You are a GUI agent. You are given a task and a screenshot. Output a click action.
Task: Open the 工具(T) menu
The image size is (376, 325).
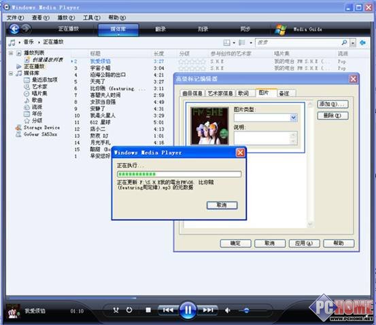click(x=92, y=18)
